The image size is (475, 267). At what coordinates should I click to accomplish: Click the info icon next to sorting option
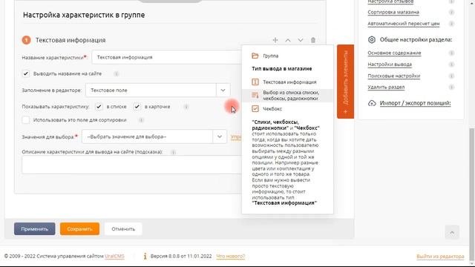point(141,120)
